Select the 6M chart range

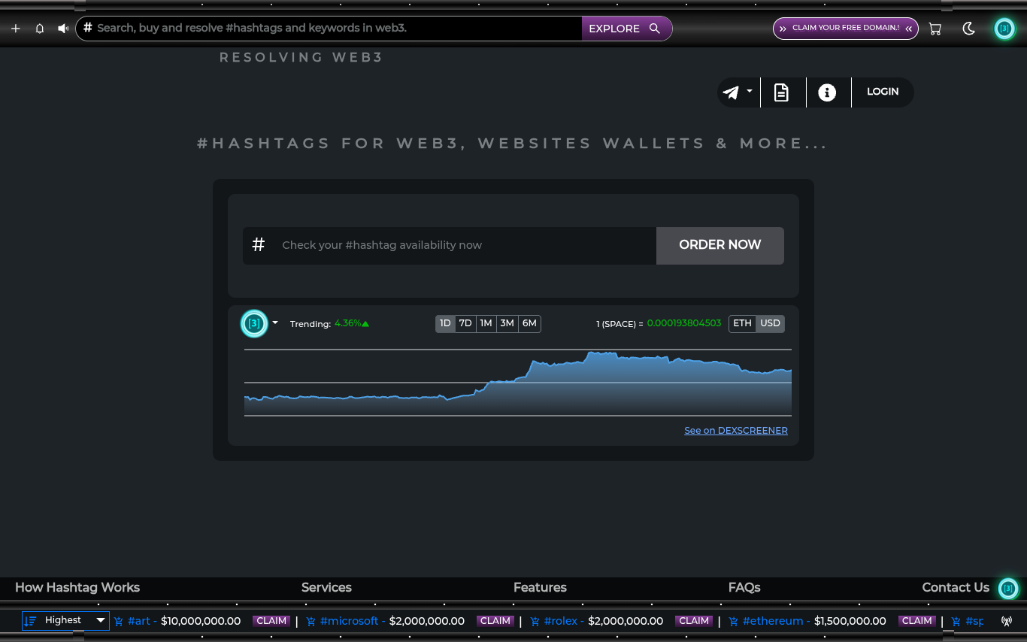pos(529,323)
